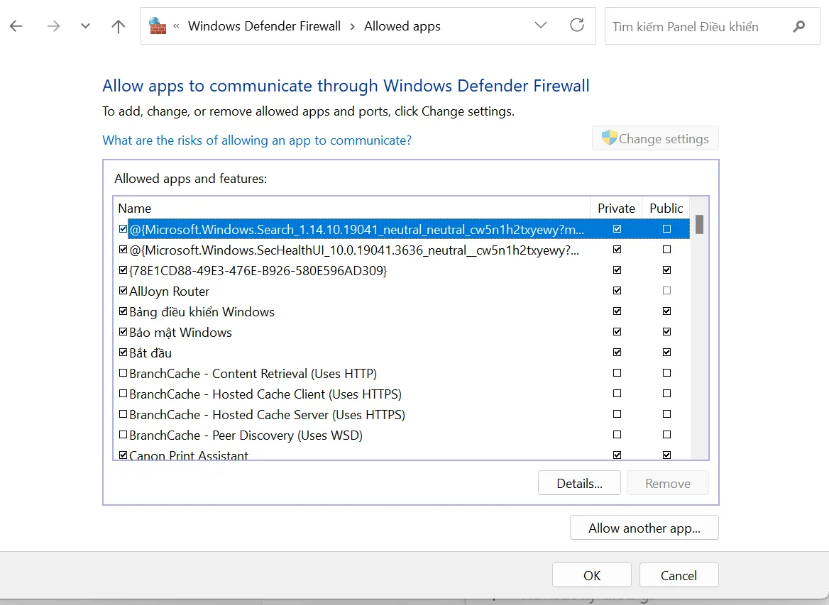Uncheck Public for Bảng điều khiển Windows
Screen dimensions: 829x605
pos(666,311)
